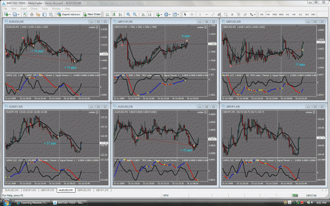This screenshot has height=206, width=330.
Task: Toggle Candlesticks chart mode
Action: 114,14
